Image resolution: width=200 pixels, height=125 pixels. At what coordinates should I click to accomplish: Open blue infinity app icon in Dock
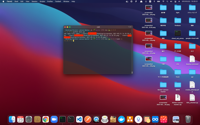point(155,119)
